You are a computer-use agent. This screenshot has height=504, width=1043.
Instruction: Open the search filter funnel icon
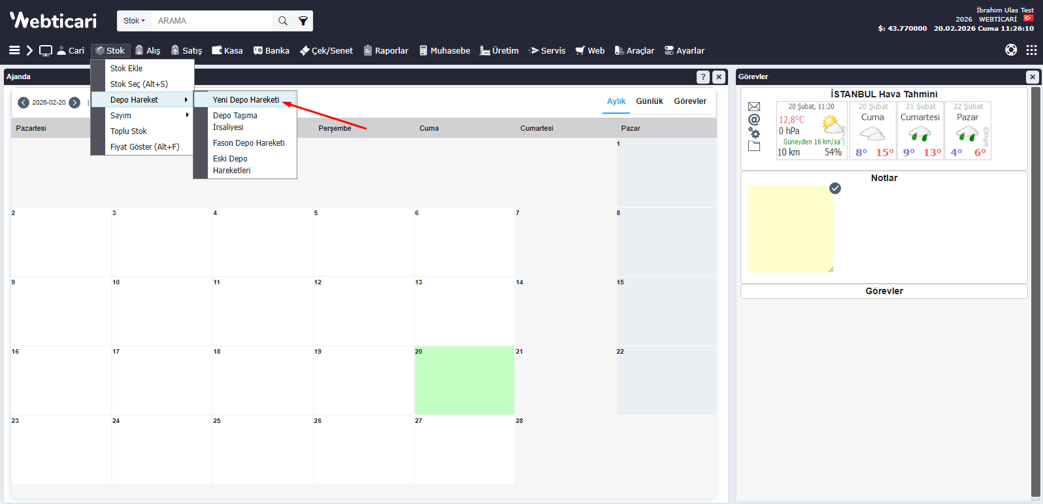[303, 21]
